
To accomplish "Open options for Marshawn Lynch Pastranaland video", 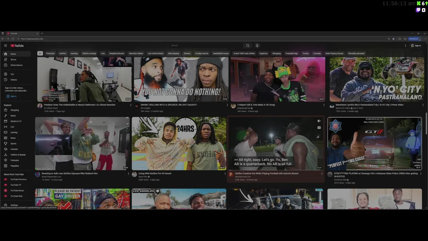I will click(423, 105).
